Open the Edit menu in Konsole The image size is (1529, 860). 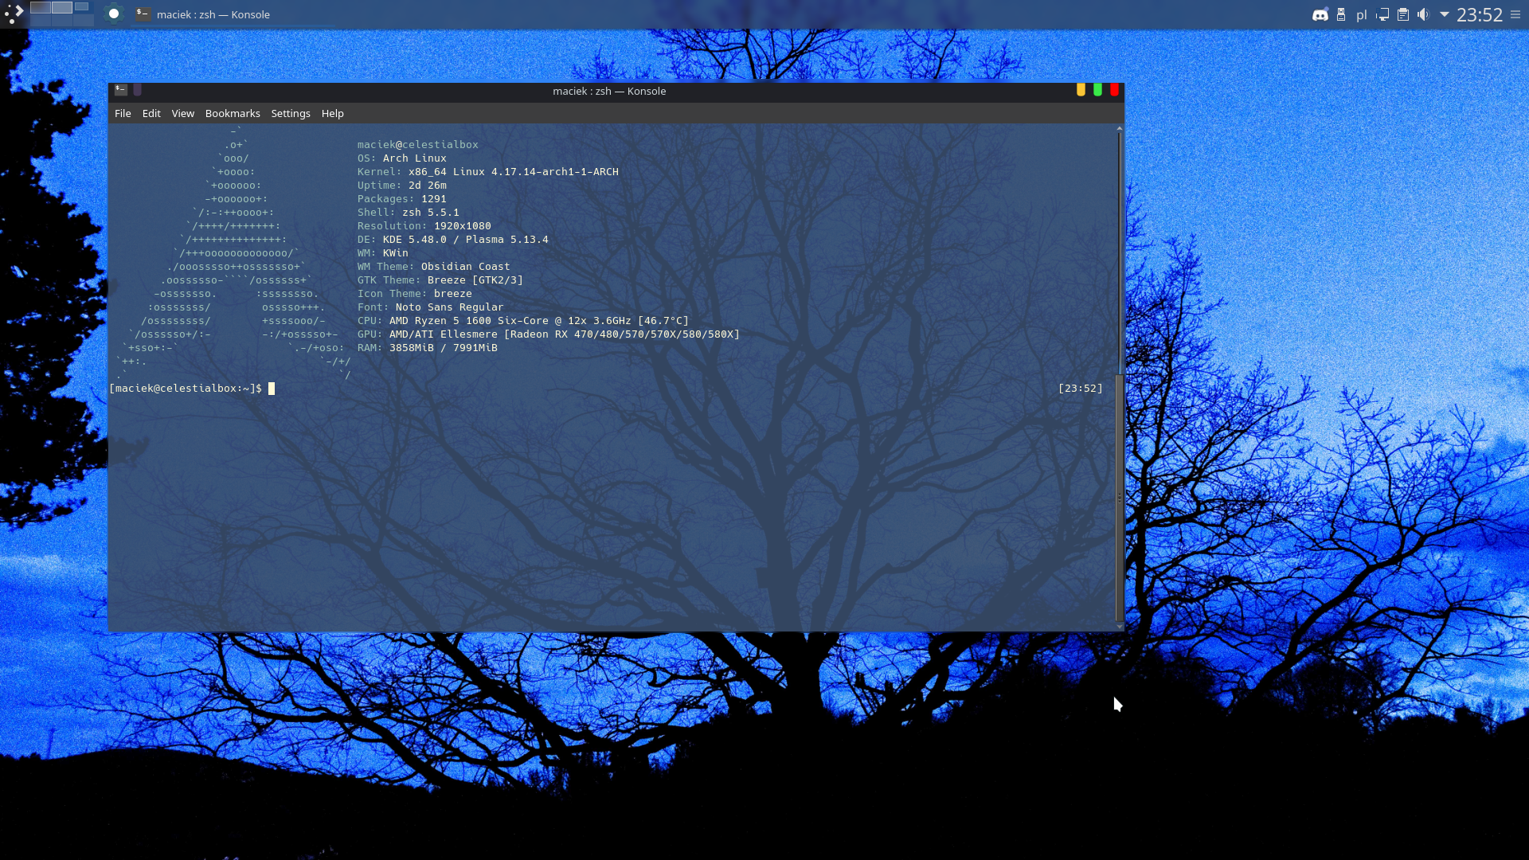coord(151,113)
